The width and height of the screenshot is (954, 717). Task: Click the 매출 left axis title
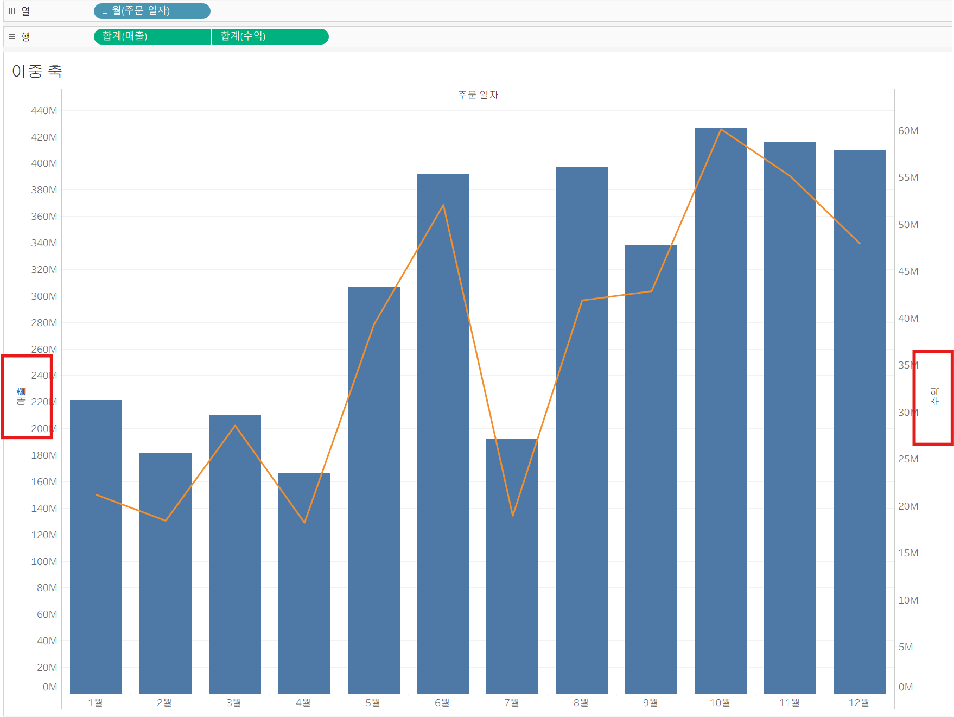[x=21, y=396]
